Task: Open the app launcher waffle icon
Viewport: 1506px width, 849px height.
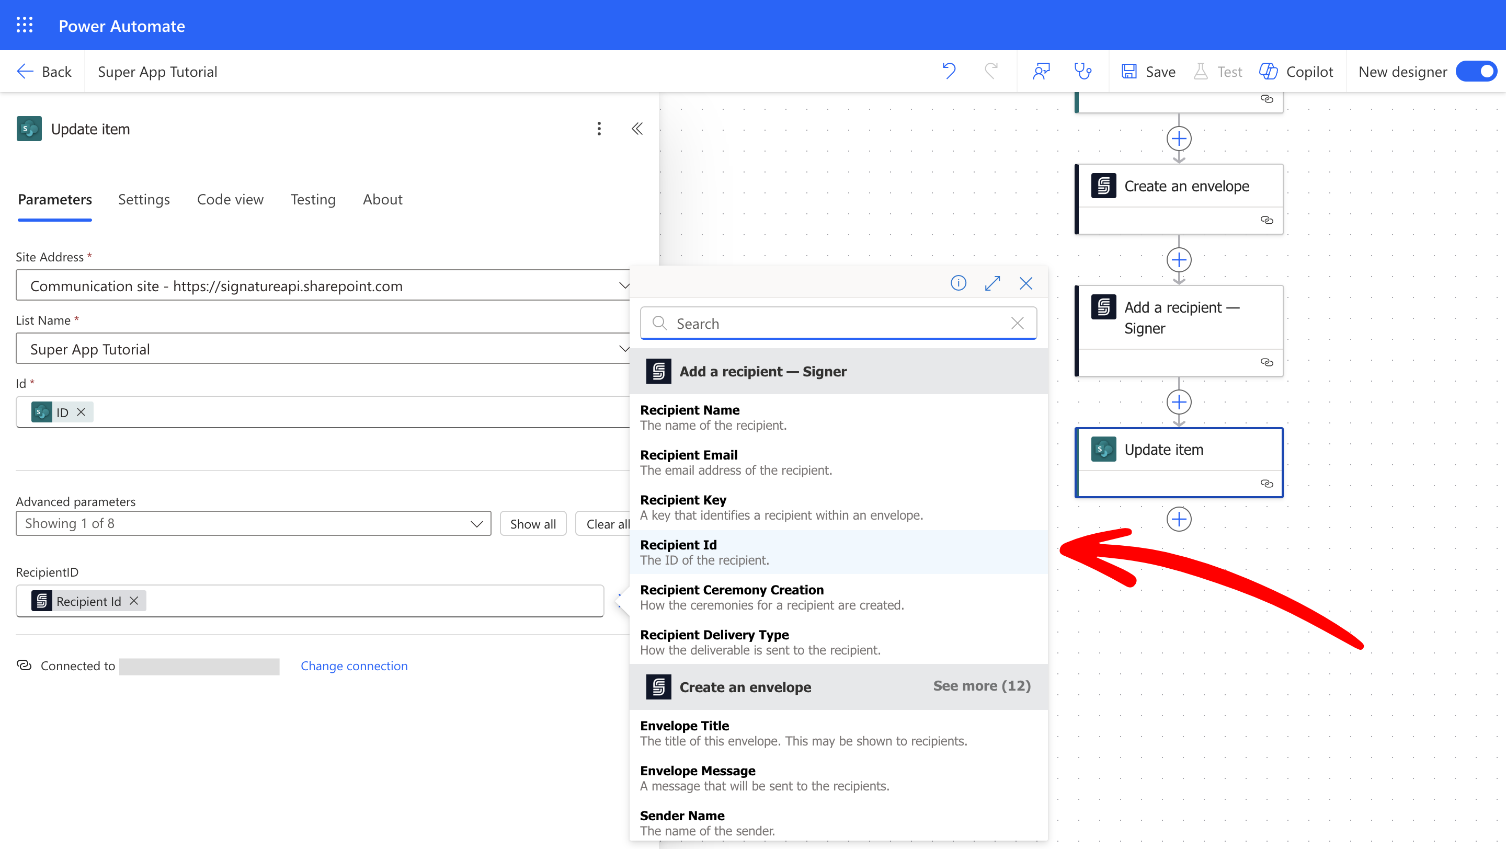Action: click(24, 25)
